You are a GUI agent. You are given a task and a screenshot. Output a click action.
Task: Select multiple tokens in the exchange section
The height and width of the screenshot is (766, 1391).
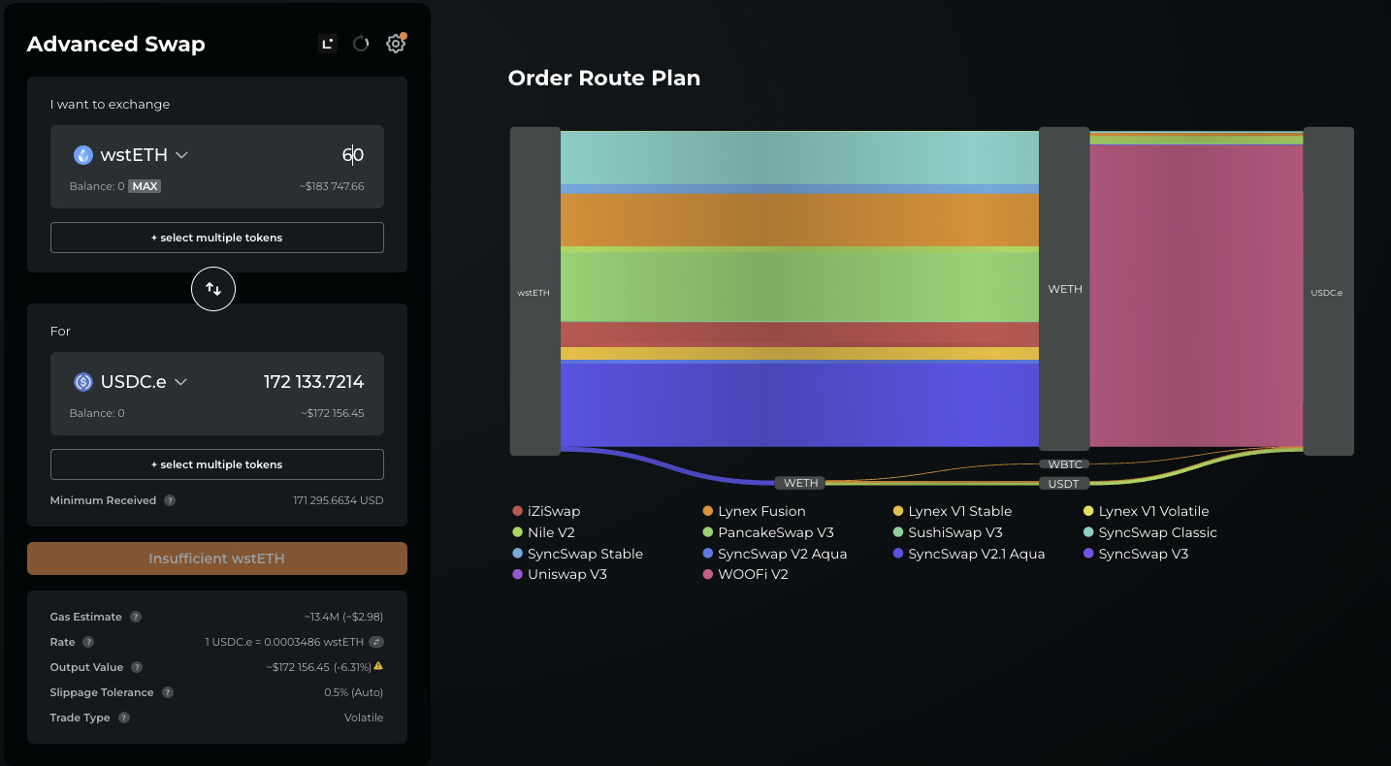pos(217,238)
